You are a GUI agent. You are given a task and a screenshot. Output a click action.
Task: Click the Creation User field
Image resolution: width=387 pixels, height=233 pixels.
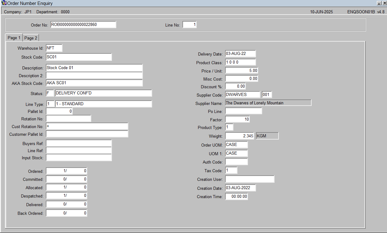[x=250, y=179]
